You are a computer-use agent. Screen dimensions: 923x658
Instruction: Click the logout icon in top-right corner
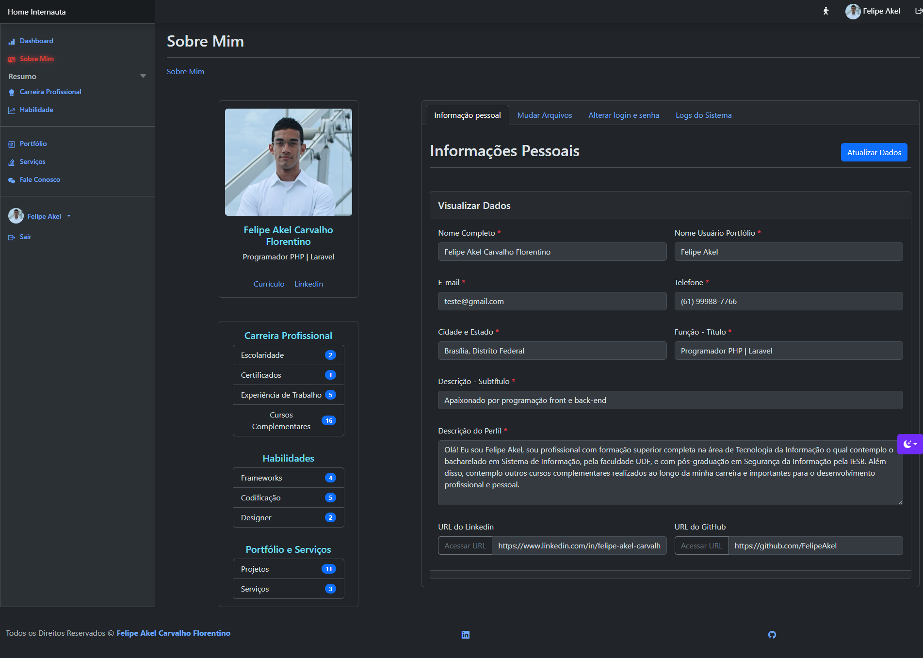point(918,11)
